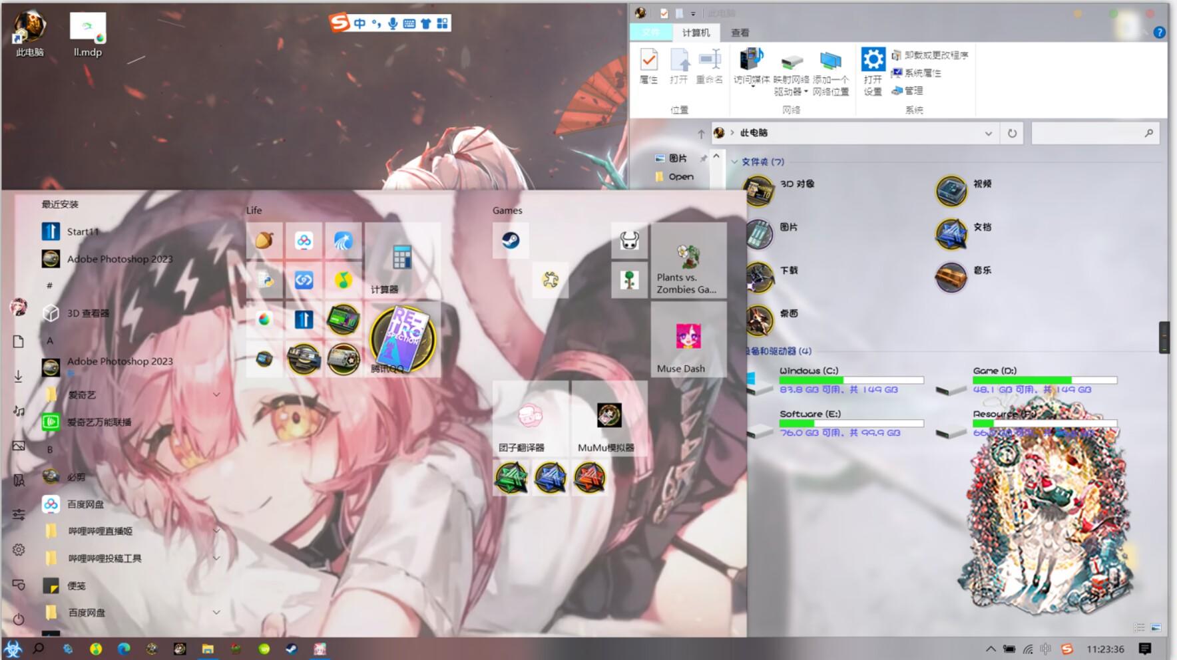Screen dimensions: 1177x660
Task: Open Game (D:) drive usage bar
Action: (x=1045, y=380)
